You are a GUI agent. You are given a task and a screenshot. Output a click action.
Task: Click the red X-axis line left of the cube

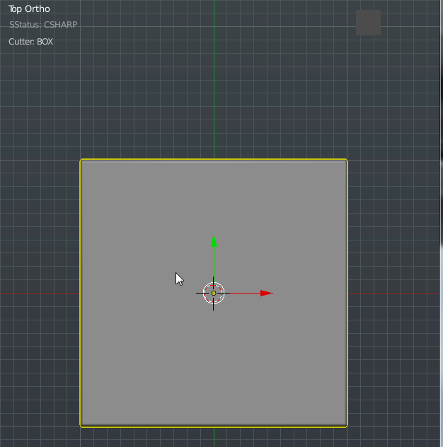39,293
